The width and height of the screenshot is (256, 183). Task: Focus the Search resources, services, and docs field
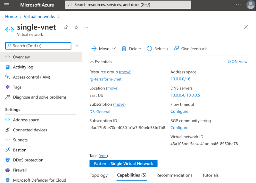128,5
